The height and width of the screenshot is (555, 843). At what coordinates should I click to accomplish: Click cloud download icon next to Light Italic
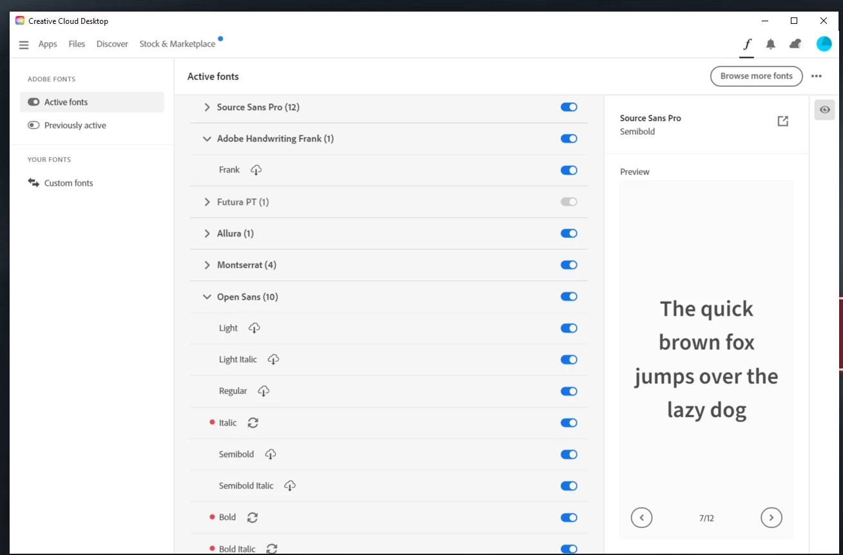[x=273, y=360]
